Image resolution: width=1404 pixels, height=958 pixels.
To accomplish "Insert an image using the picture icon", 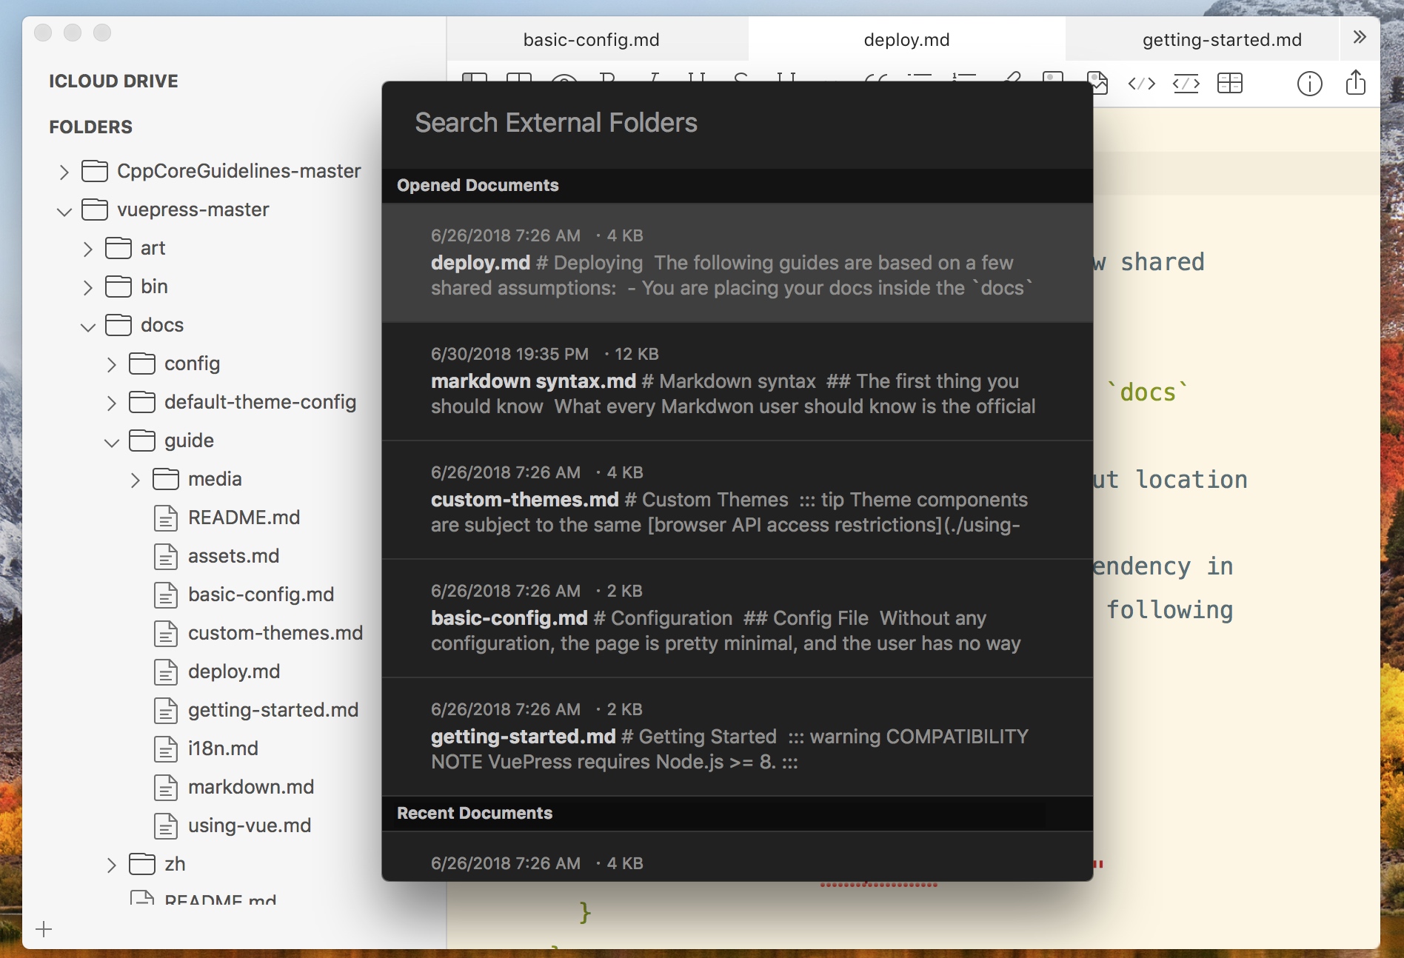I will (1098, 83).
